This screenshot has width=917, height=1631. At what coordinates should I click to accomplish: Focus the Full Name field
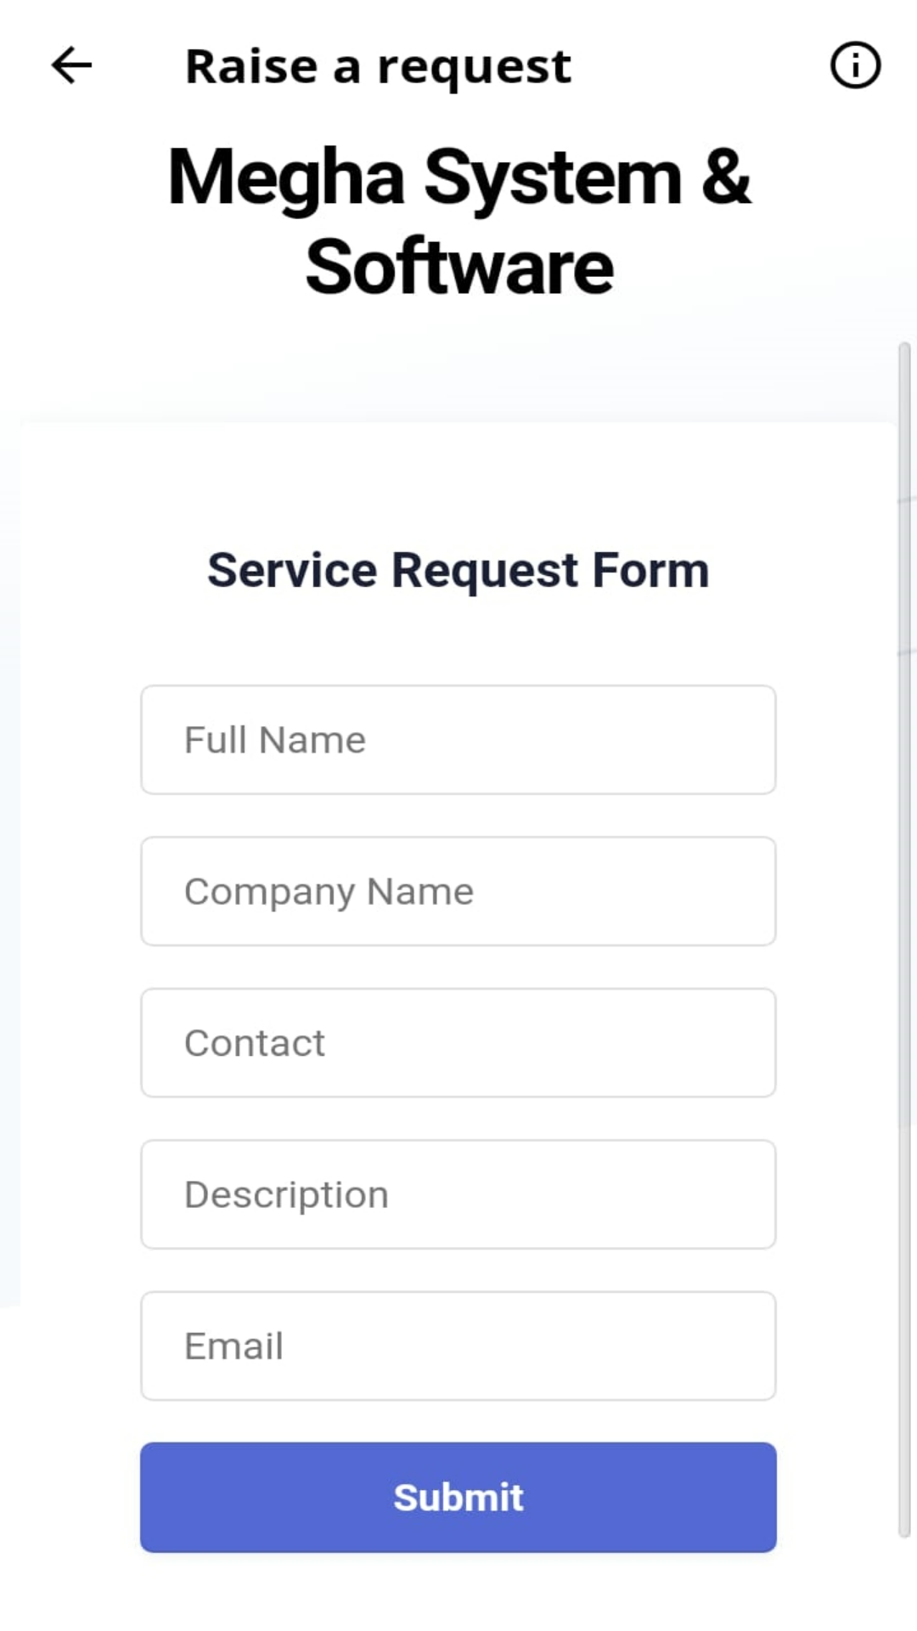458,740
